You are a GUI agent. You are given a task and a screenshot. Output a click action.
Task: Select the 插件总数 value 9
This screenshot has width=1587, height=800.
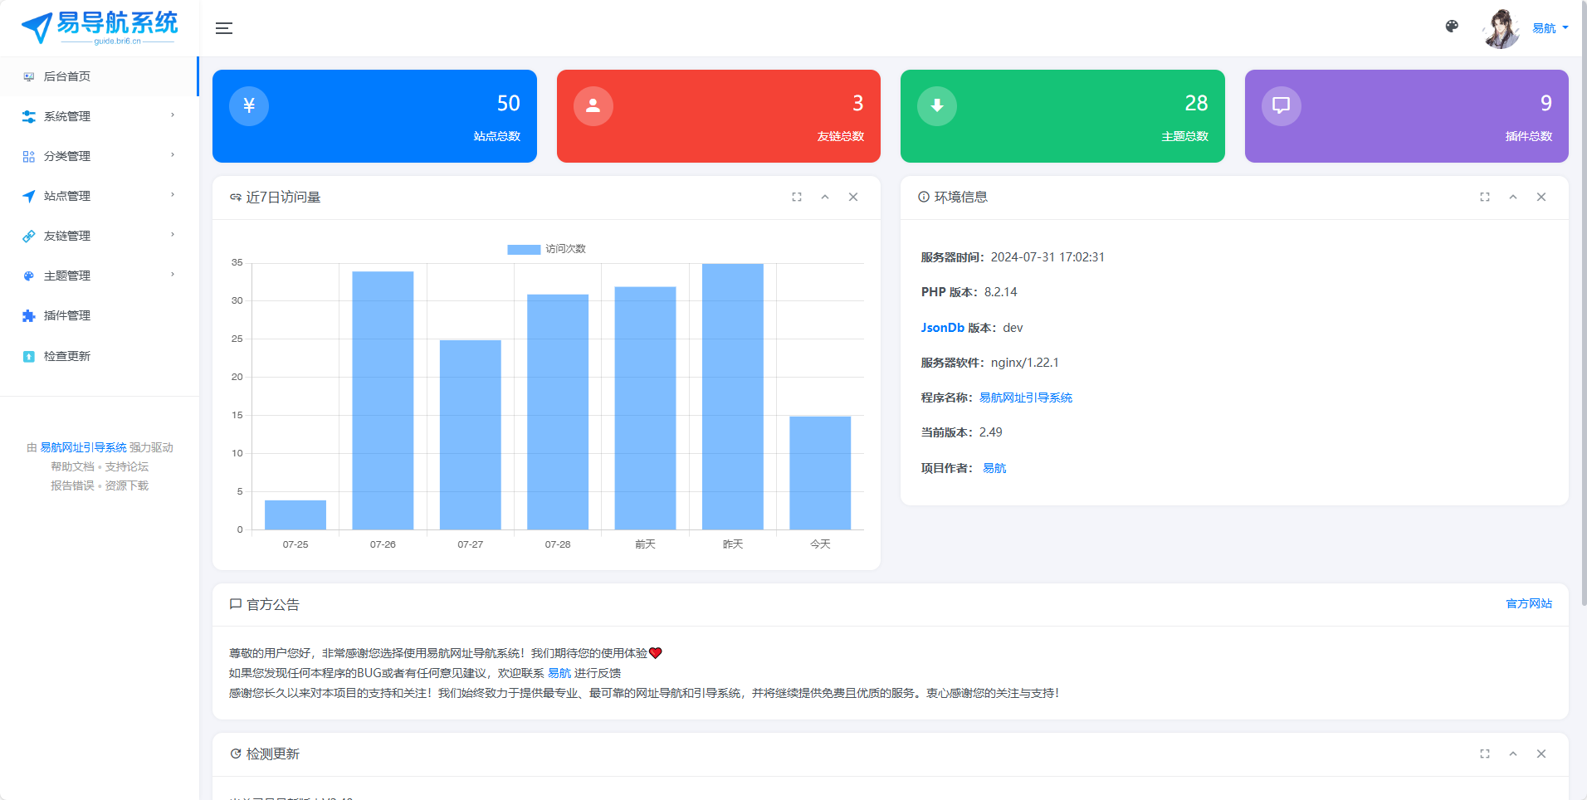click(x=1546, y=104)
